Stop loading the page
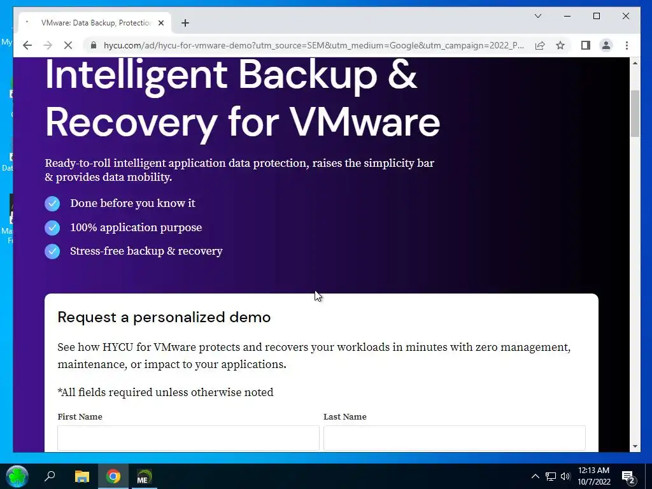The image size is (652, 489). coord(68,45)
